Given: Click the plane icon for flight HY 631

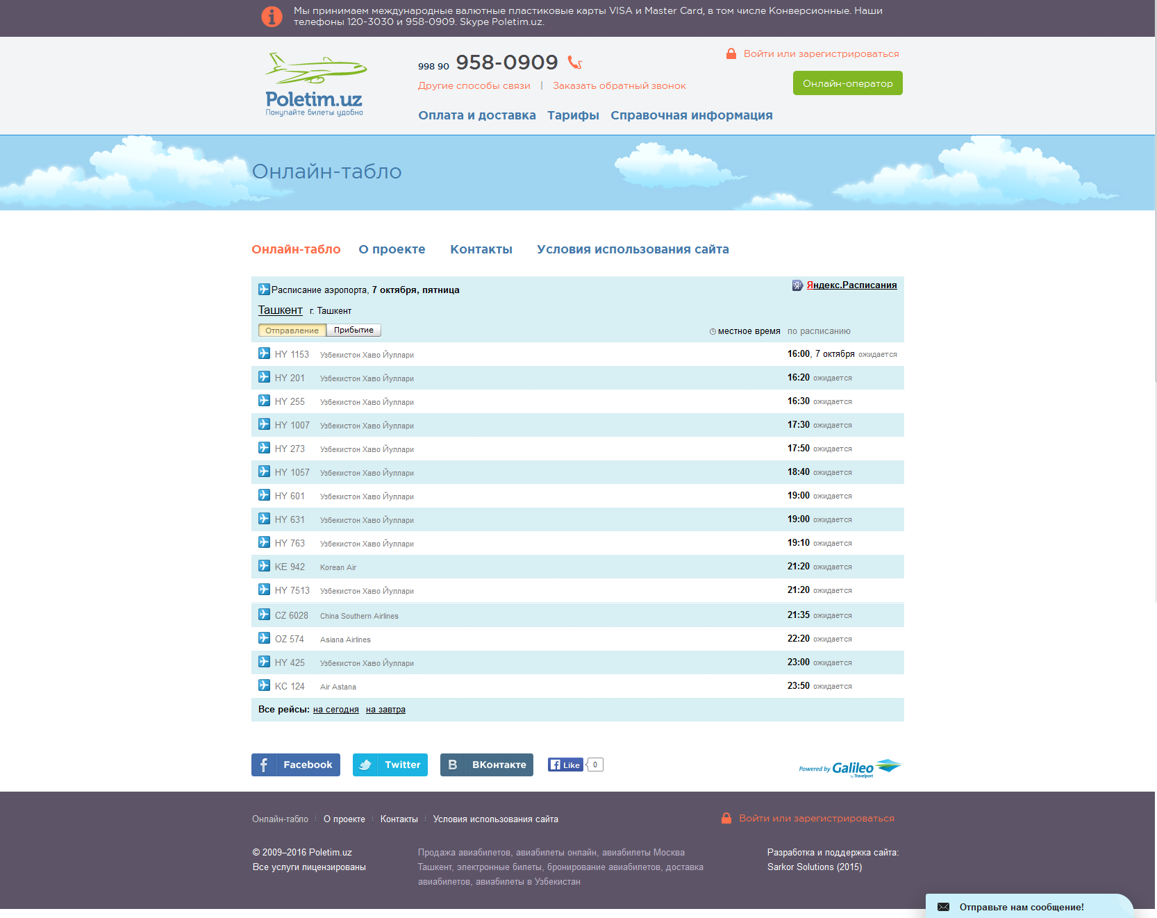Looking at the screenshot, I should (x=265, y=518).
